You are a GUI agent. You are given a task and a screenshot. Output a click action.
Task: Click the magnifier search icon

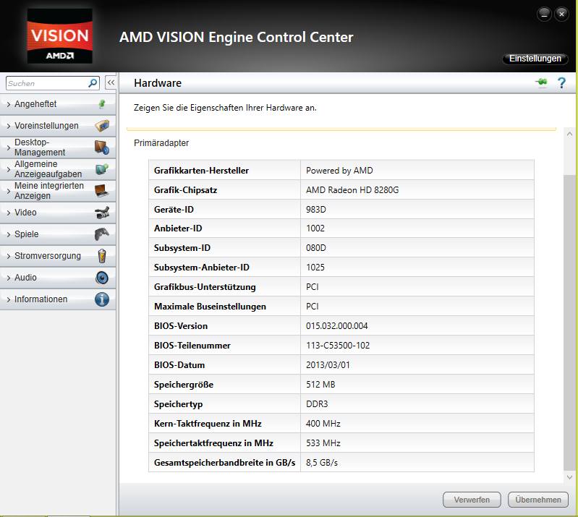(93, 83)
